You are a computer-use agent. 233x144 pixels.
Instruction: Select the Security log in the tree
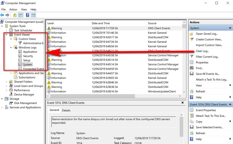(28, 56)
